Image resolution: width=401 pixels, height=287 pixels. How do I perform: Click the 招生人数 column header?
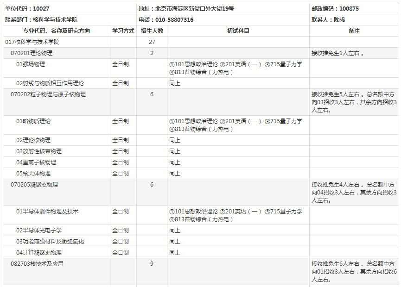pyautogui.click(x=152, y=31)
